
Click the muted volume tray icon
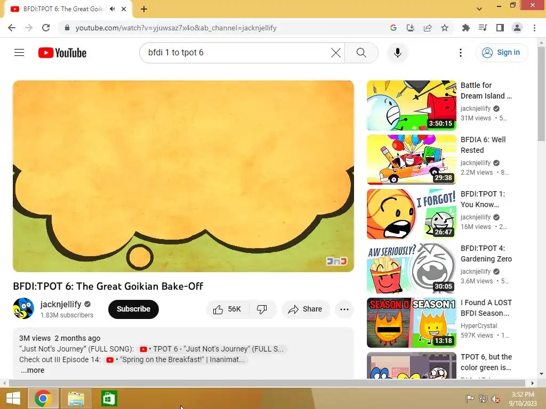pos(495,399)
